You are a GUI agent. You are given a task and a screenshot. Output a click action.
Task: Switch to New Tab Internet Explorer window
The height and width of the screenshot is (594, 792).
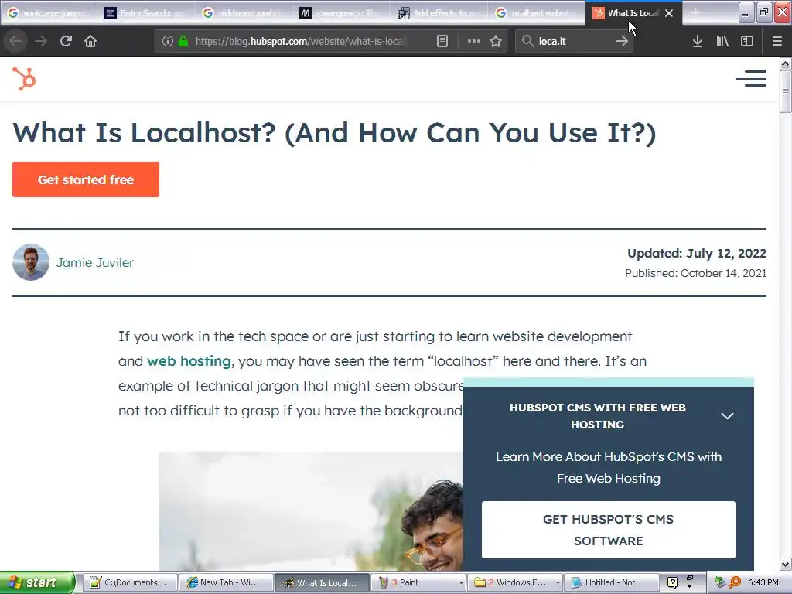click(x=227, y=582)
